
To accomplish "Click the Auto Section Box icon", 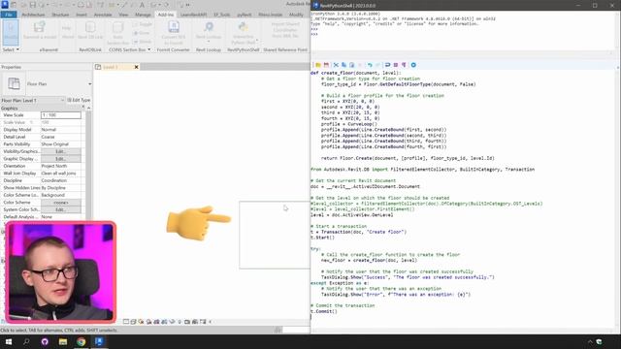I will point(118,33).
